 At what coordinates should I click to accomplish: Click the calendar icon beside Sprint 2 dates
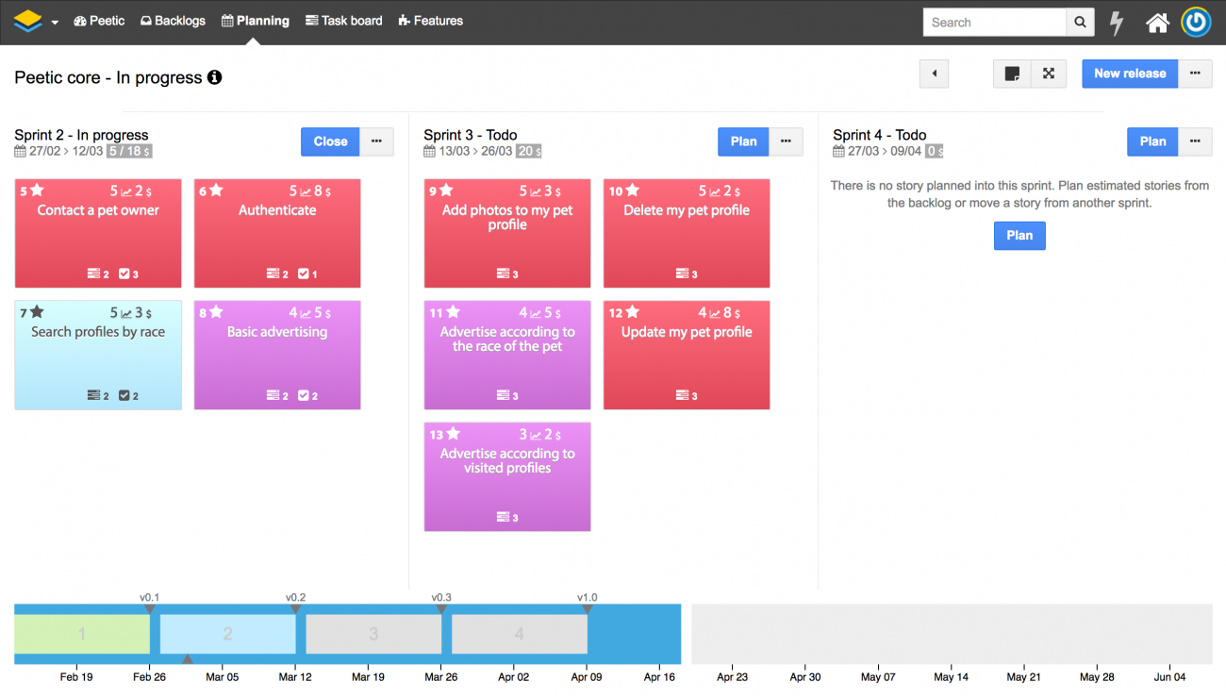tap(19, 150)
